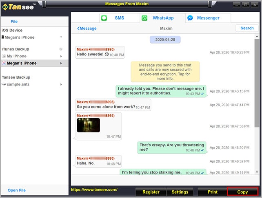Open the Messenger tab
This screenshot has width=262, height=198.
(208, 18)
